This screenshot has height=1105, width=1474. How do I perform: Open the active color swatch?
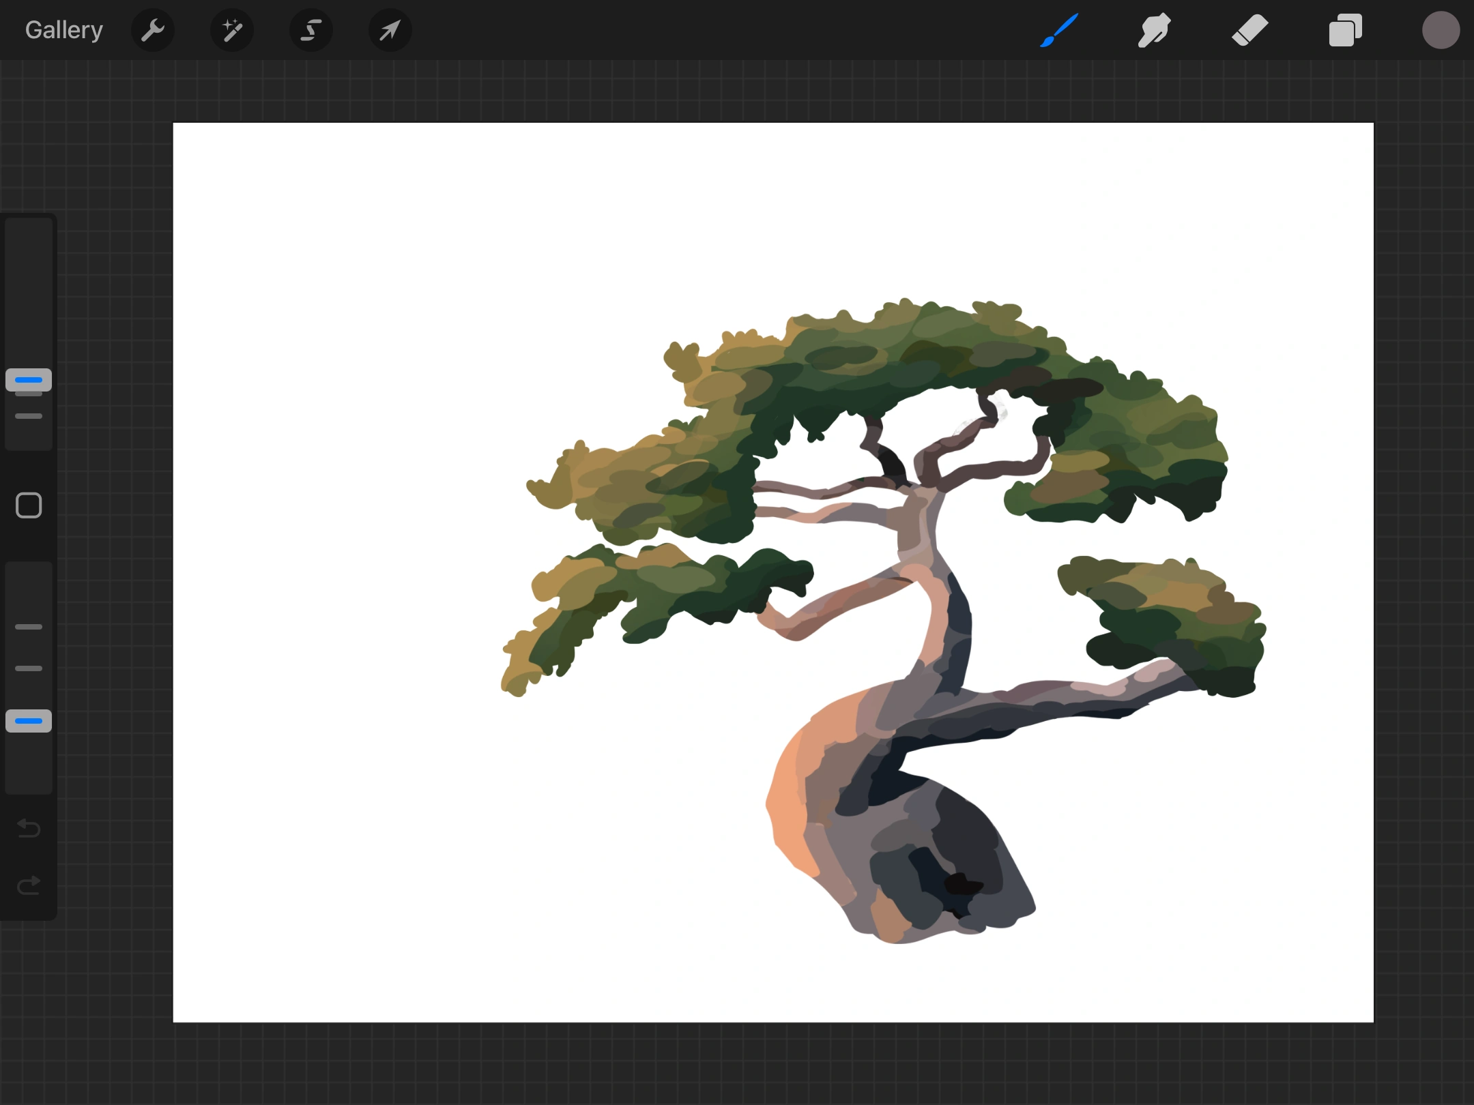(x=1441, y=29)
